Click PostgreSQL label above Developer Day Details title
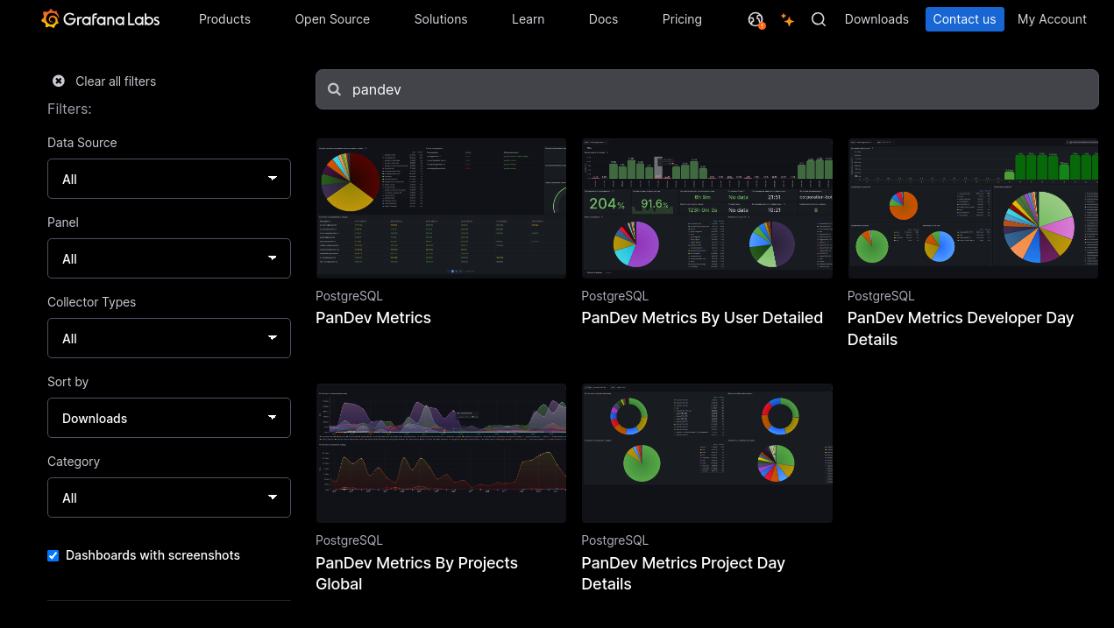 [881, 296]
